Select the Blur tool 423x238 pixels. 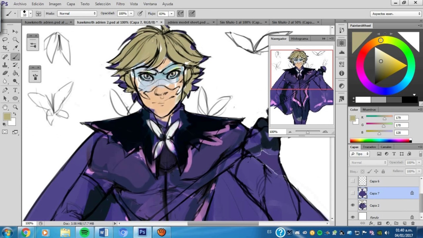(5, 81)
